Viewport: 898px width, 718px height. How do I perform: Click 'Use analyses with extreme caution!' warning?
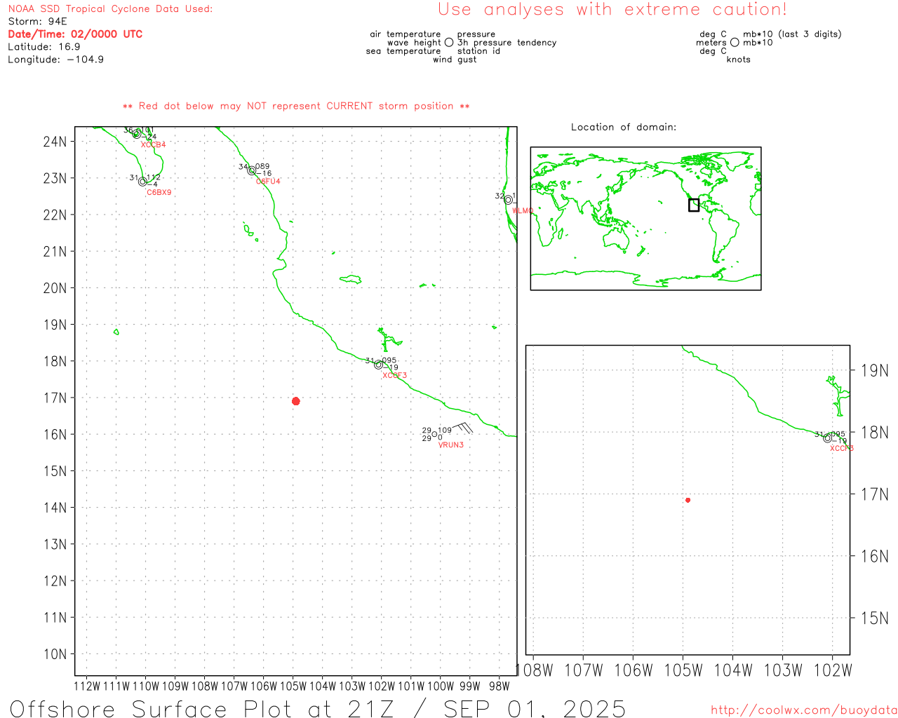pos(612,10)
